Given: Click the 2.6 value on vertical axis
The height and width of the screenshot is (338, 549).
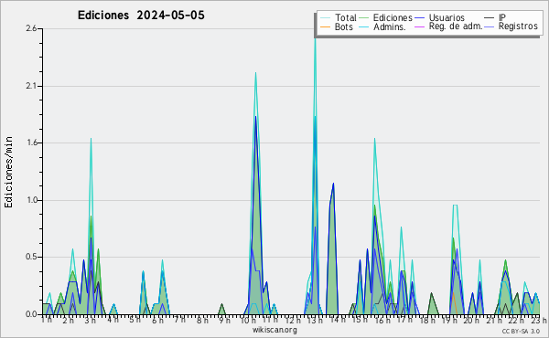Looking at the screenshot, I should (31, 28).
